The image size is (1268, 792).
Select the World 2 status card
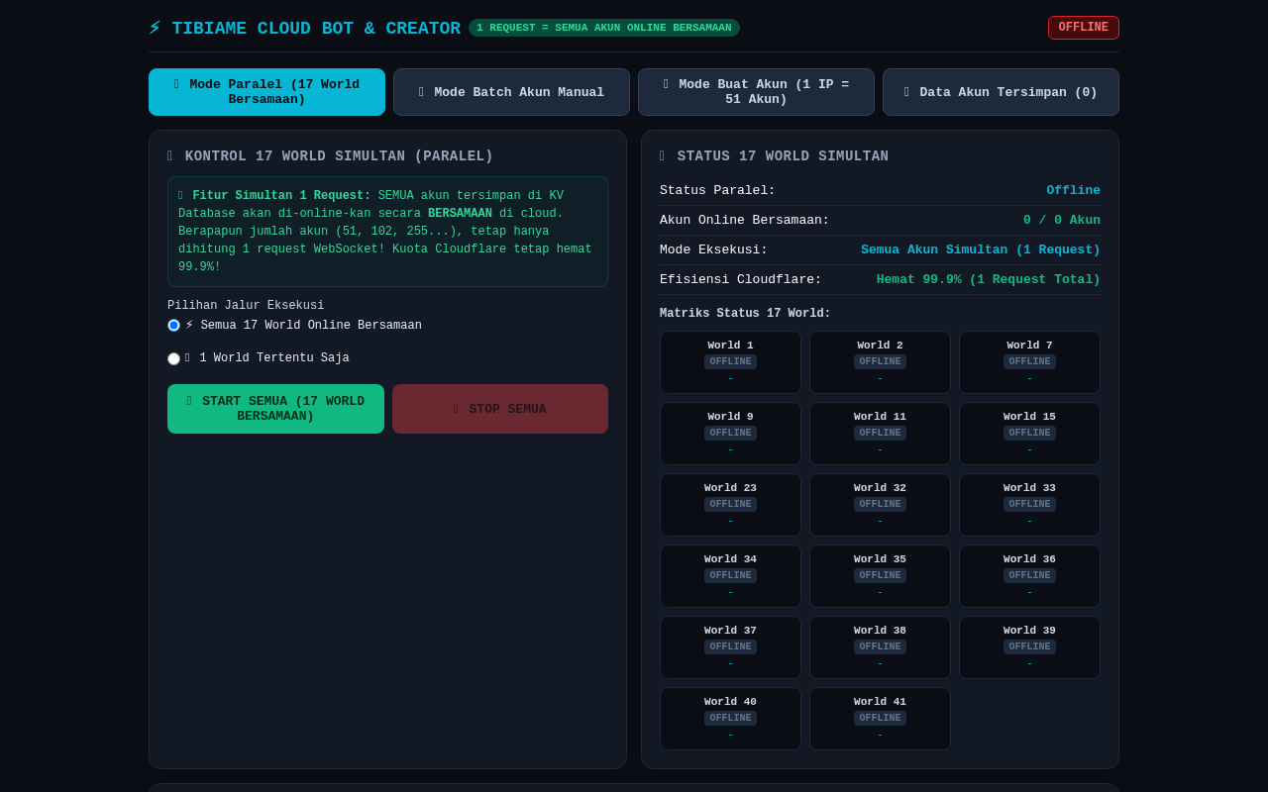tap(880, 362)
